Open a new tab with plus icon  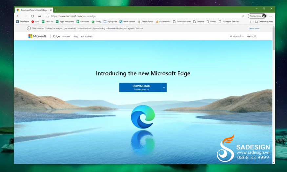[56, 10]
